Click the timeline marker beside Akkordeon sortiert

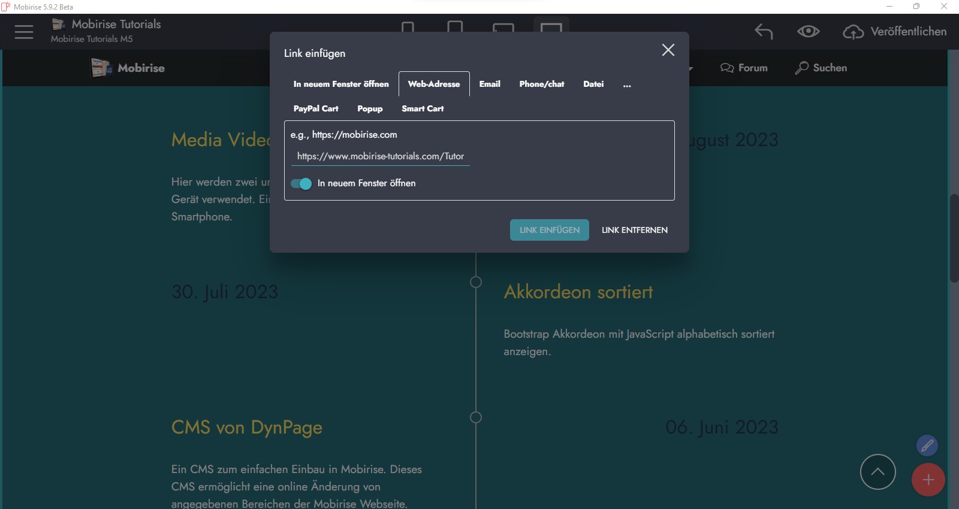[x=476, y=281]
